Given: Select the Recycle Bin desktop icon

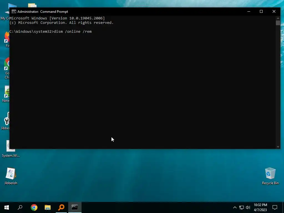Looking at the screenshot, I should (x=270, y=176).
